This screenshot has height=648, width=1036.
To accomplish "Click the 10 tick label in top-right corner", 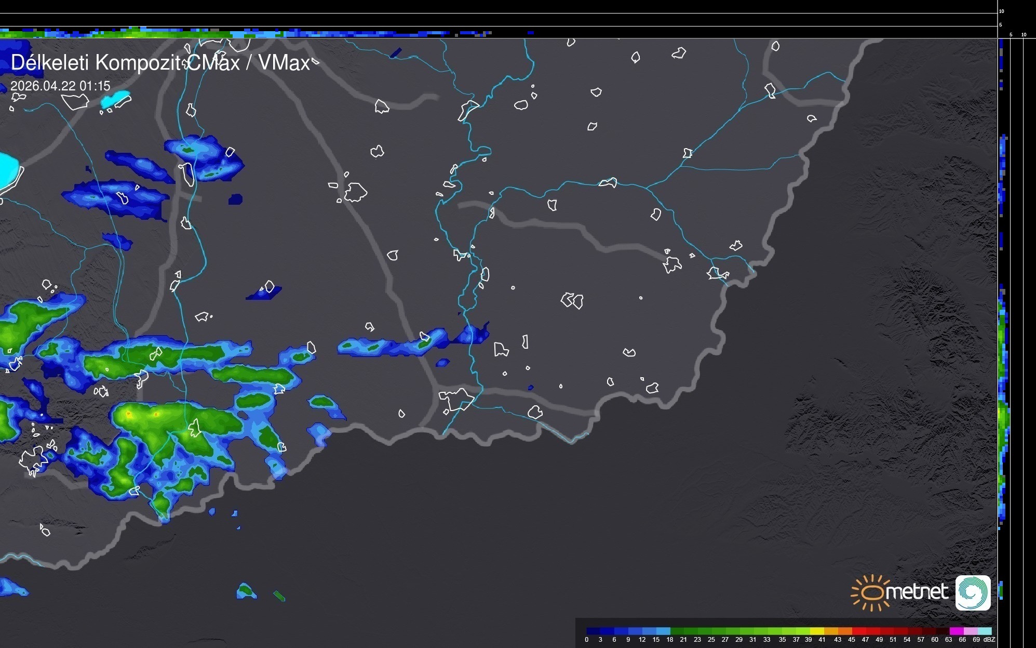I will (x=1002, y=11).
